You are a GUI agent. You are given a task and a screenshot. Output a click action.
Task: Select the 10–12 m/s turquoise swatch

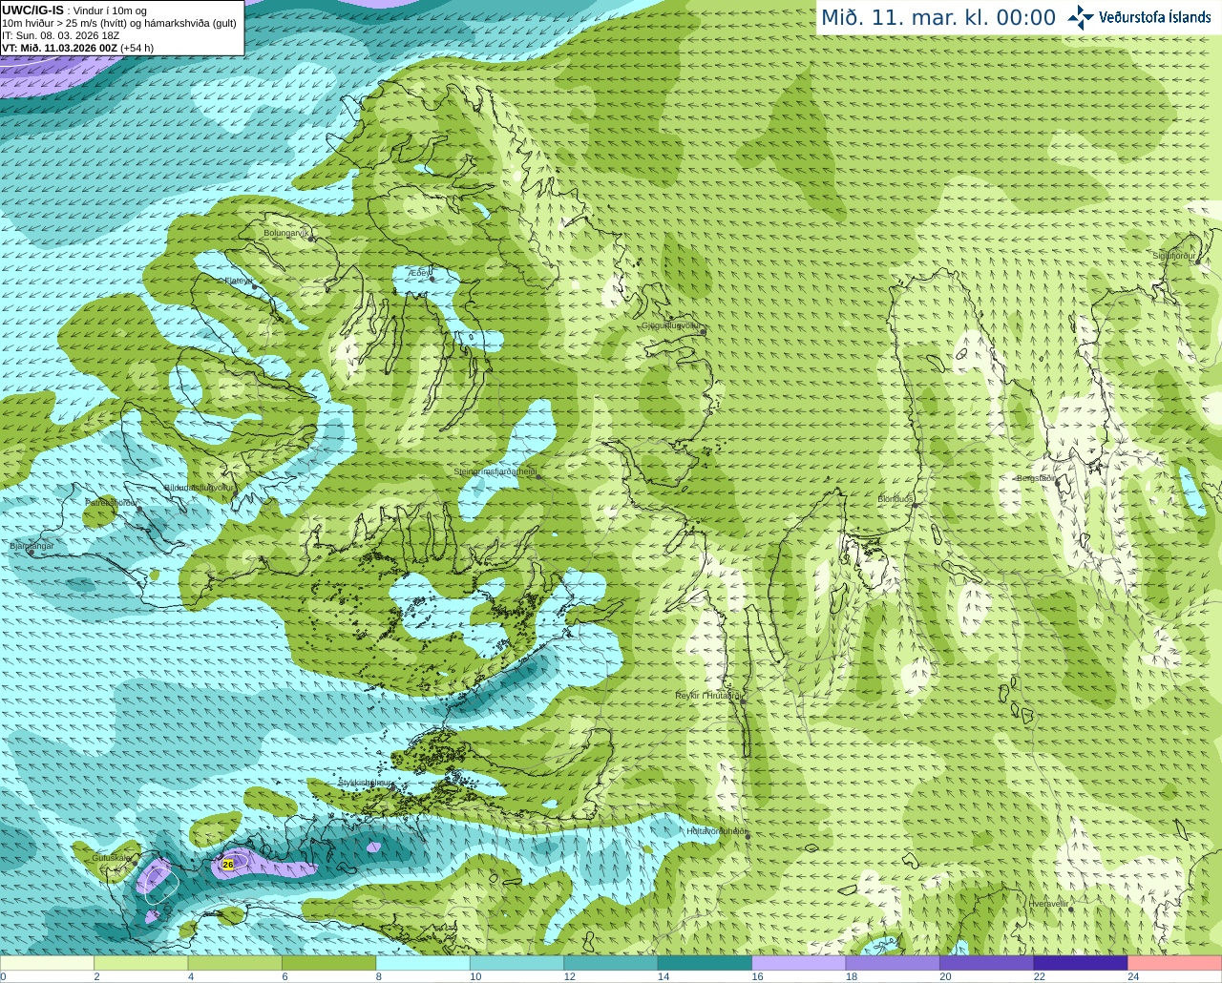pyautogui.click(x=517, y=963)
